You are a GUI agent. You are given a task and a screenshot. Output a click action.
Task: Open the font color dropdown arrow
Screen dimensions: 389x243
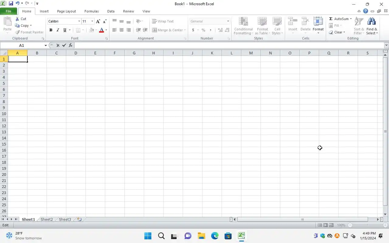click(x=106, y=30)
